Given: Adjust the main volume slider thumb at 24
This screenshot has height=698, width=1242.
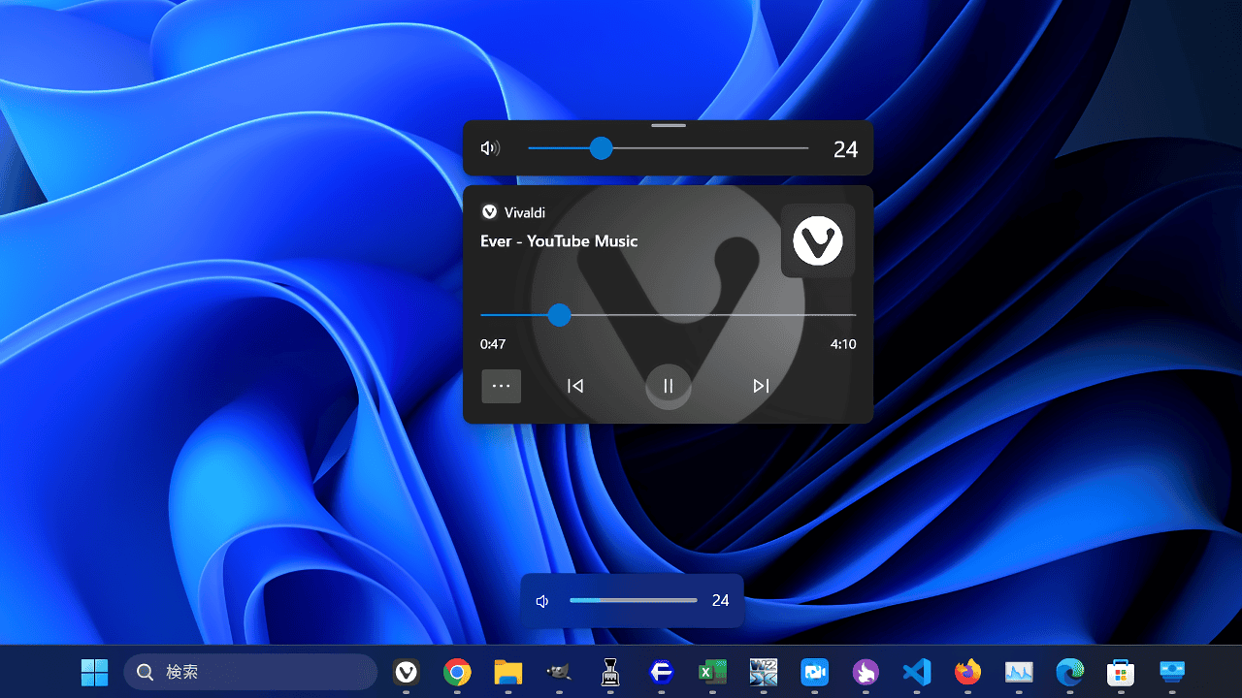Looking at the screenshot, I should pos(602,148).
